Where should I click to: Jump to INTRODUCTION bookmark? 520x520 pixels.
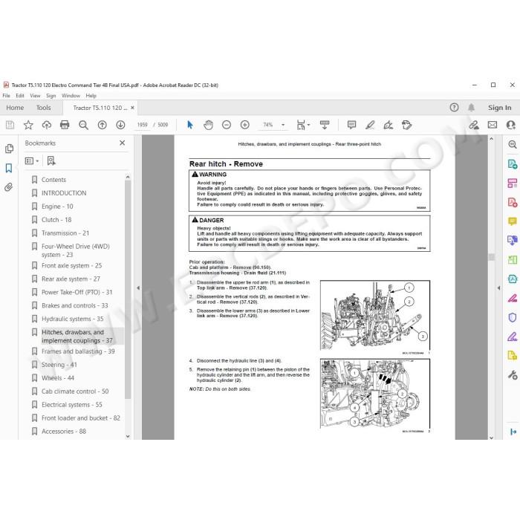[64, 193]
